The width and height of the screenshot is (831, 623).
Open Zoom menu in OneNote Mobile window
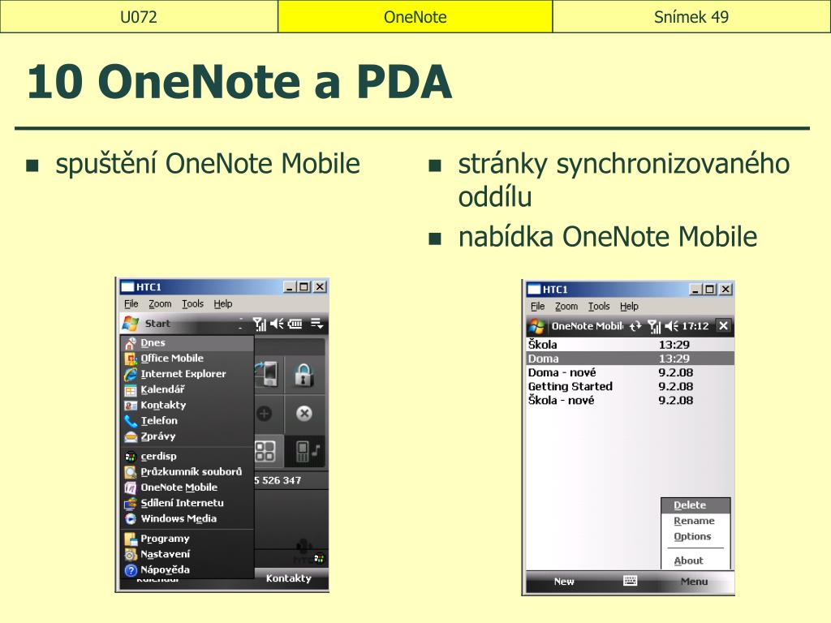[x=566, y=306]
